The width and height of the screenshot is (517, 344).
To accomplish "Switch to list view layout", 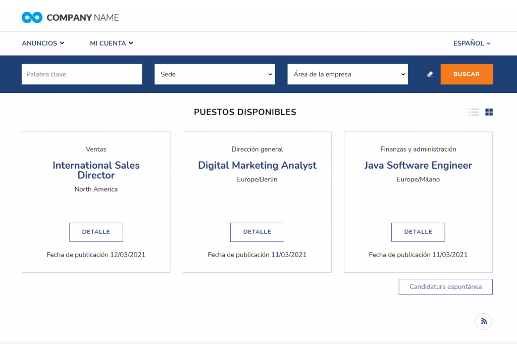I will (474, 112).
